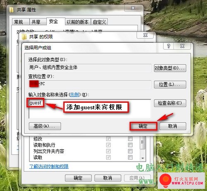Close the 共享 的权限 window
Image resolution: width=207 pixels, height=191 pixels.
[x=145, y=35]
